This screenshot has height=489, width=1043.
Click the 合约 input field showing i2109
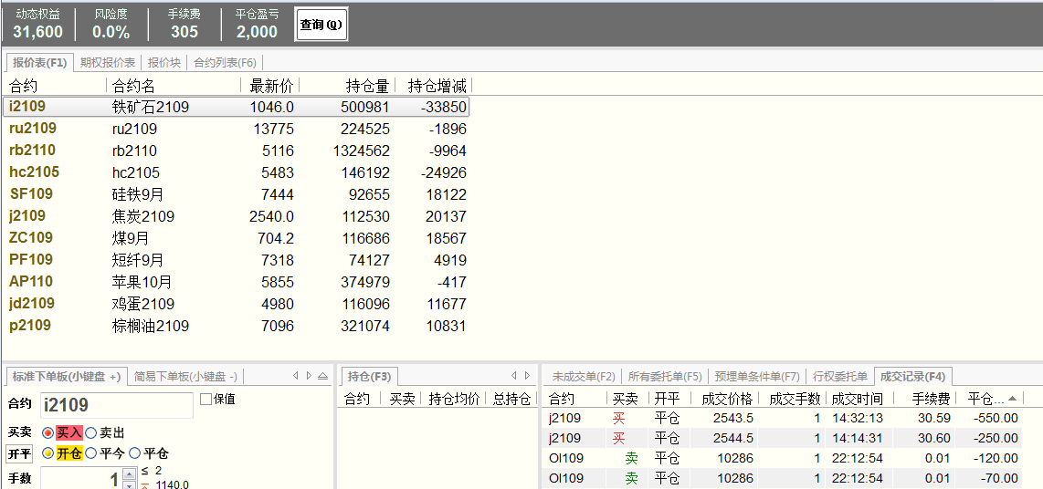[116, 405]
